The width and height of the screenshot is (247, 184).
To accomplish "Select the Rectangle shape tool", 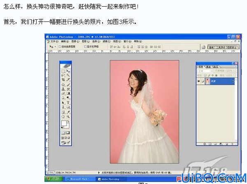I will tap(68, 107).
